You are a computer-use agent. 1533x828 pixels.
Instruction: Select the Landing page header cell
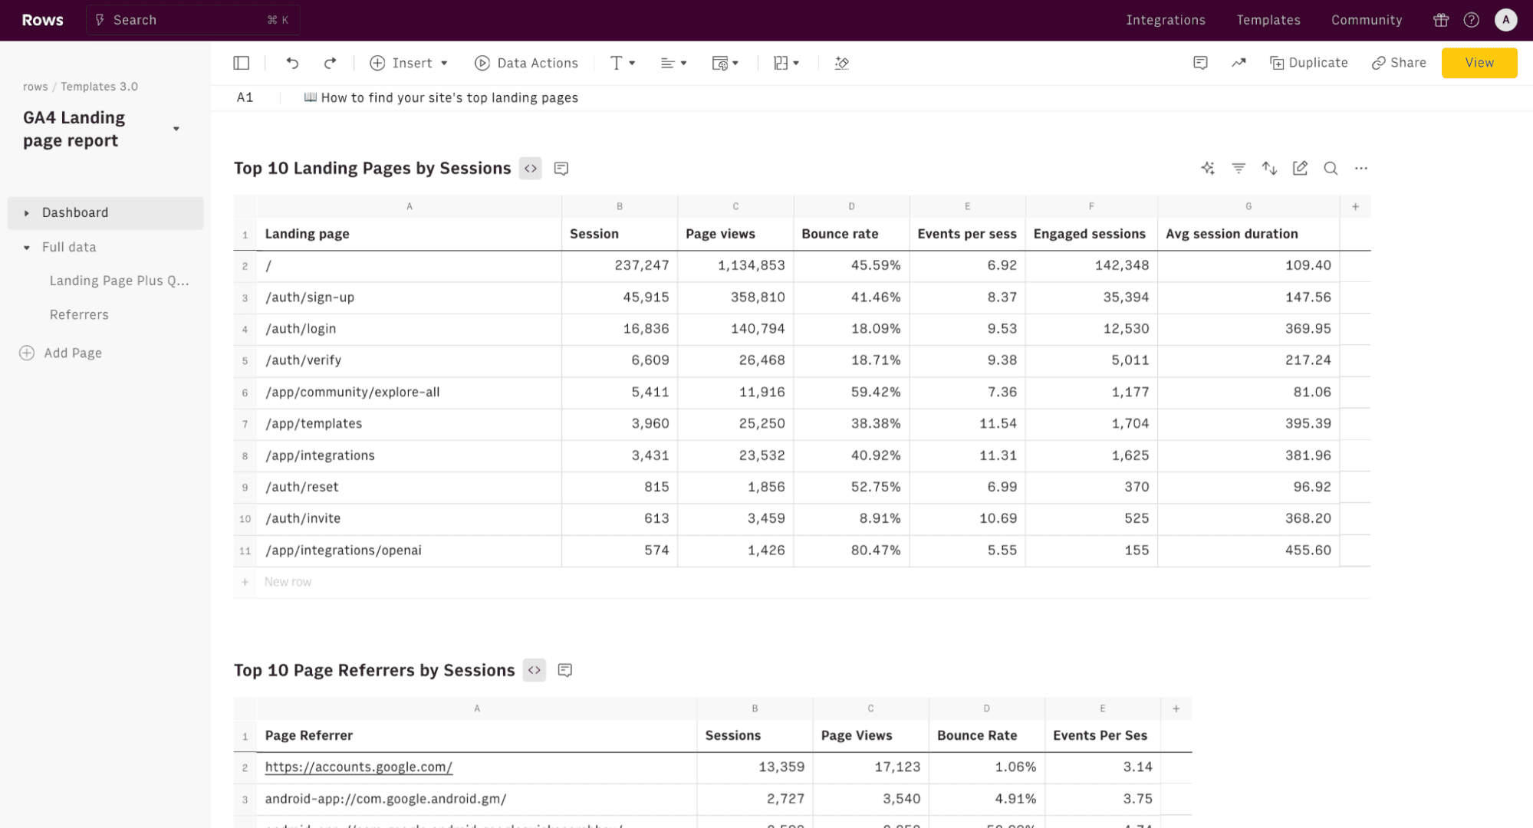tap(410, 234)
